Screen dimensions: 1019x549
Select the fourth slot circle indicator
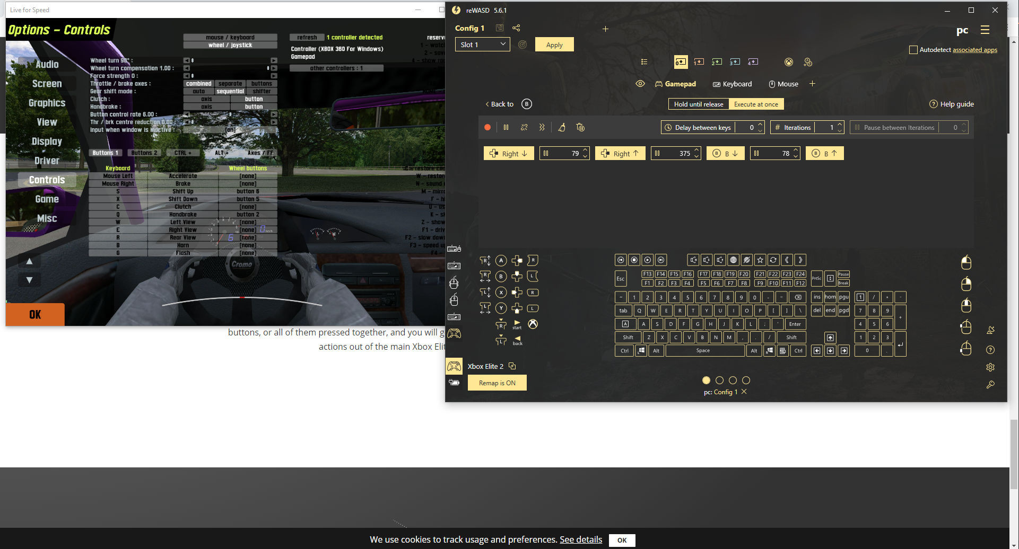pyautogui.click(x=746, y=380)
